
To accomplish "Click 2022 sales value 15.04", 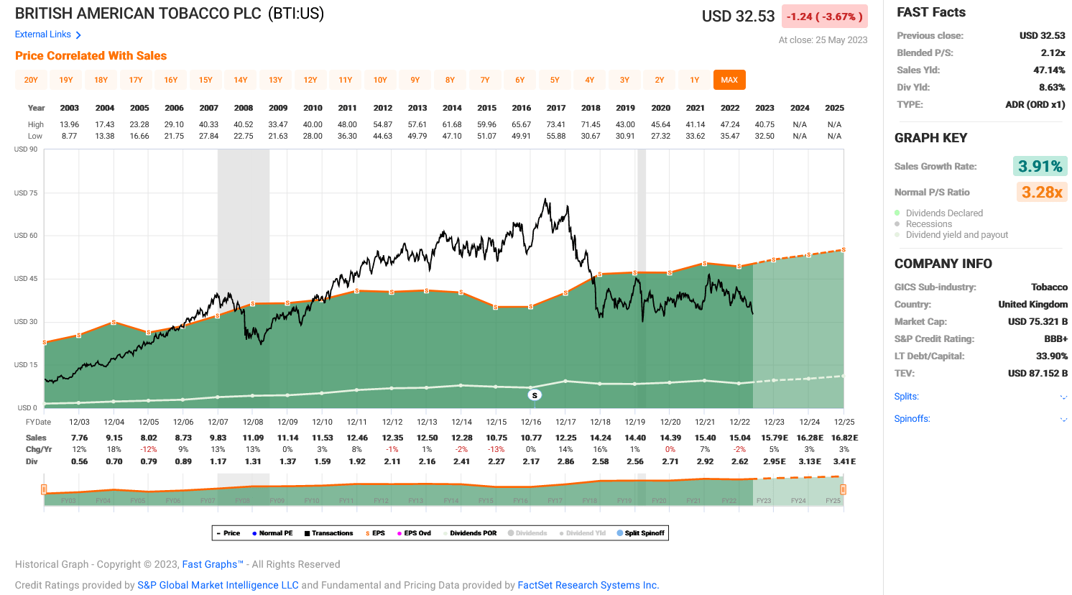I will [740, 438].
